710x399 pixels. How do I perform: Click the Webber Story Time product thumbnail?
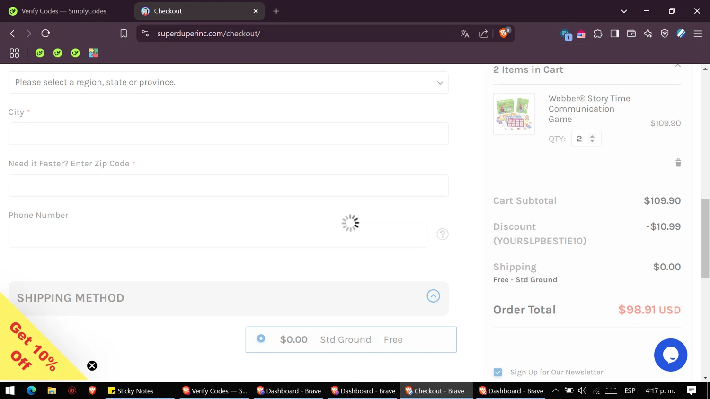(514, 114)
